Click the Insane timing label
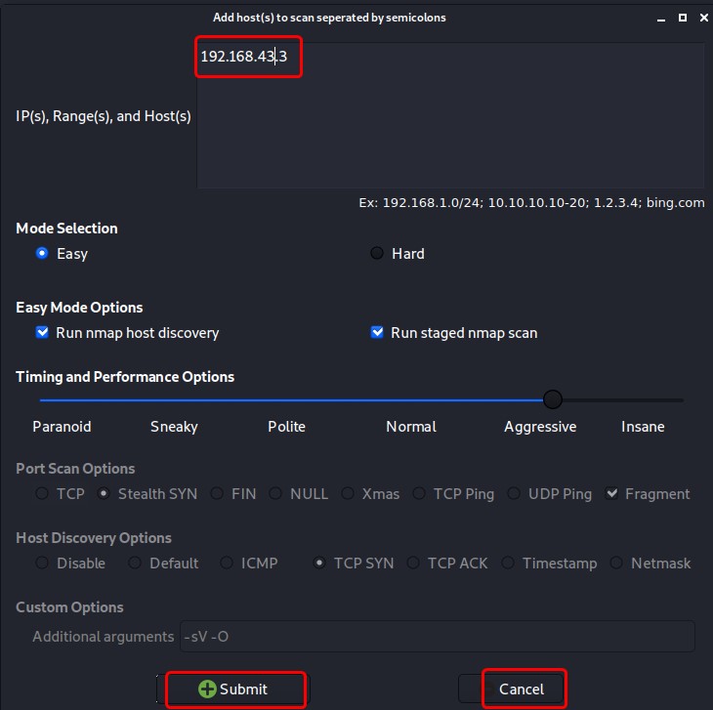The width and height of the screenshot is (713, 710). coord(643,427)
